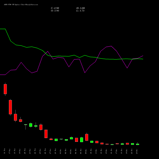Click the 04 Dec date label

pyautogui.click(x=76, y=151)
